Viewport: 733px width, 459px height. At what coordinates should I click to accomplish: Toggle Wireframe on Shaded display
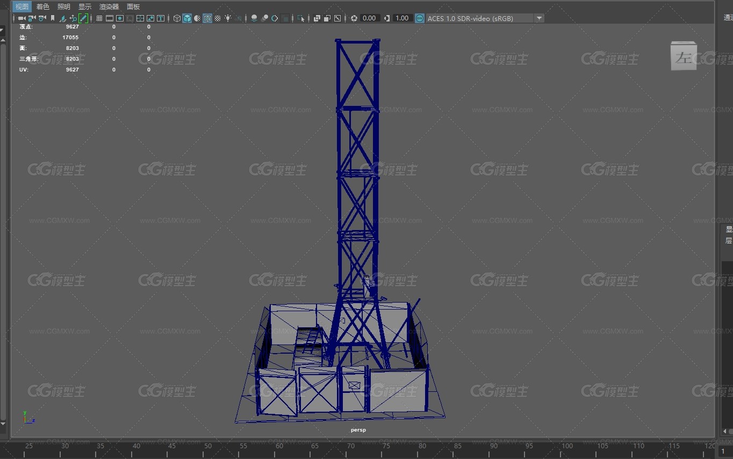207,18
